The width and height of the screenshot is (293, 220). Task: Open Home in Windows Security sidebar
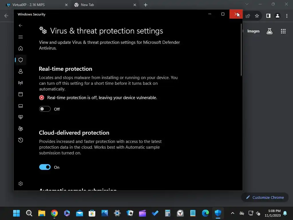(21, 48)
